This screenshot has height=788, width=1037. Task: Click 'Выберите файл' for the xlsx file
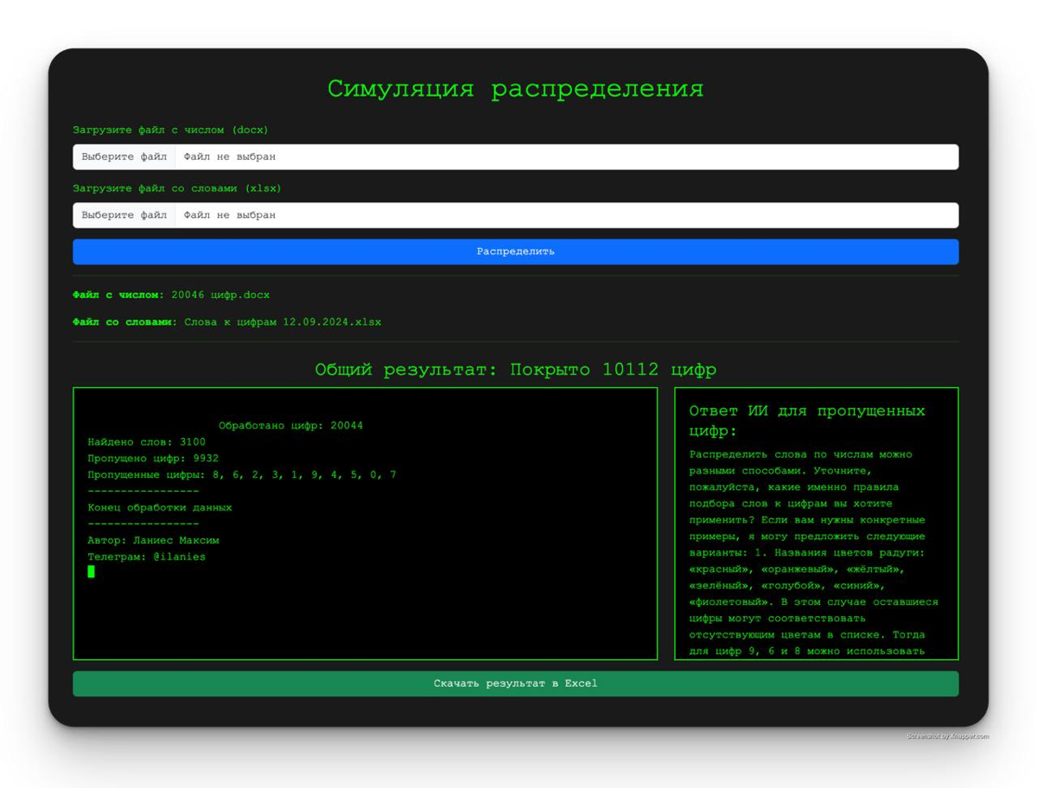point(124,215)
